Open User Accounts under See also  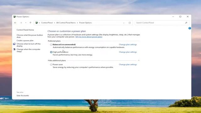click(23, 95)
